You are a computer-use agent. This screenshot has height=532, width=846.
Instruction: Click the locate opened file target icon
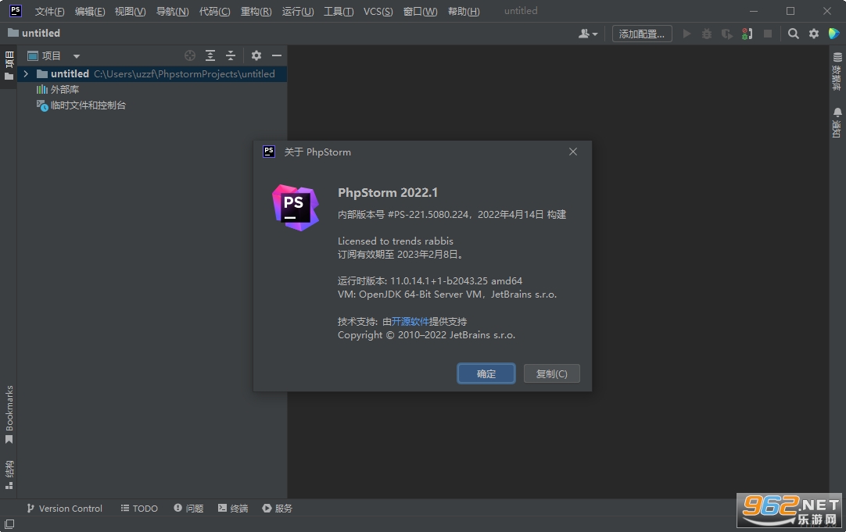click(x=189, y=55)
